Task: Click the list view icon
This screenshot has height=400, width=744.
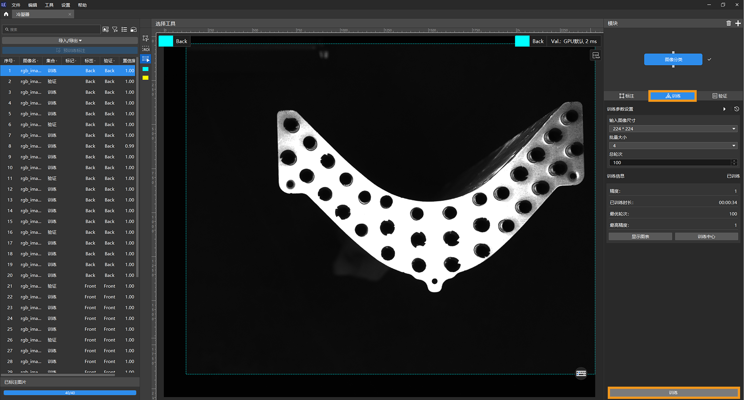Action: pyautogui.click(x=124, y=29)
